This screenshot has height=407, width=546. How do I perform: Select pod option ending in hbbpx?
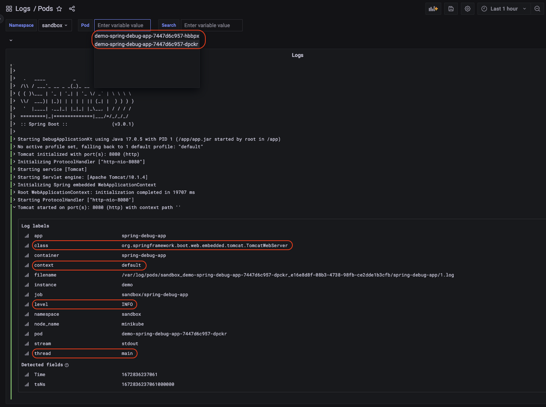[147, 36]
